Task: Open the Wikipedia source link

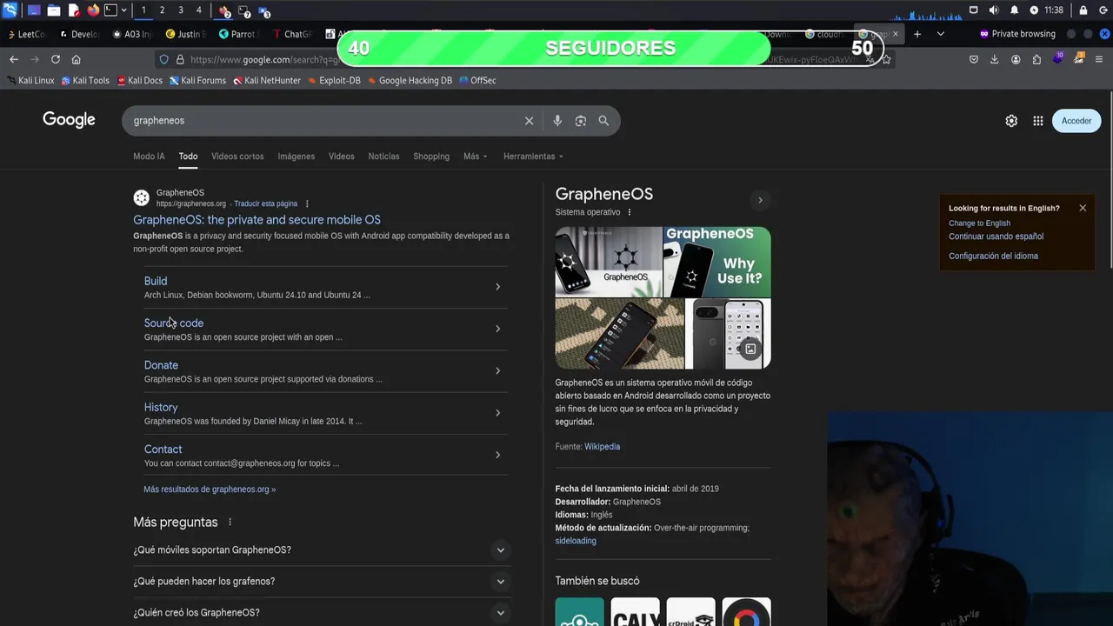Action: click(x=602, y=447)
